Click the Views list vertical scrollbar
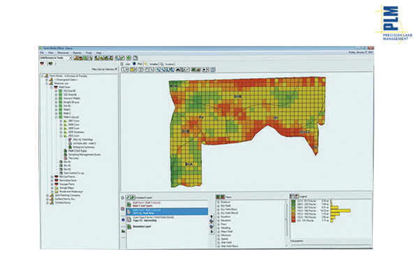The width and height of the screenshot is (419, 279). click(287, 223)
